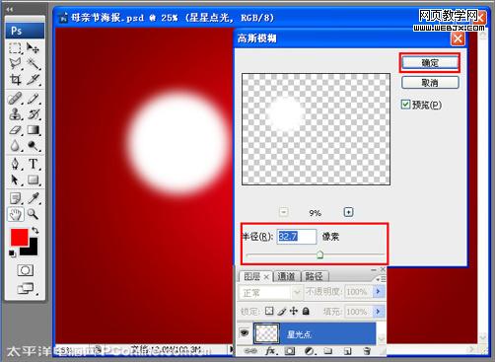495x362 pixels.
Task: Click the Gaussian Blur preview thumbnail
Action: click(x=316, y=129)
